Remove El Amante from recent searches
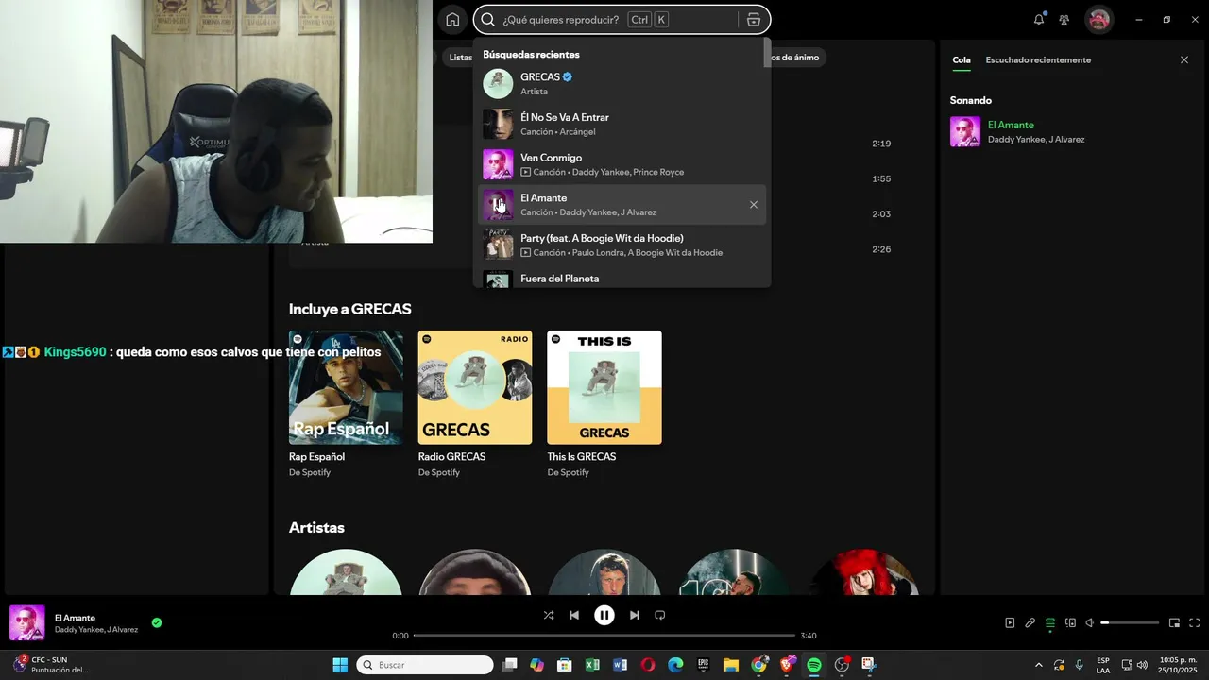1209x680 pixels. pos(754,205)
